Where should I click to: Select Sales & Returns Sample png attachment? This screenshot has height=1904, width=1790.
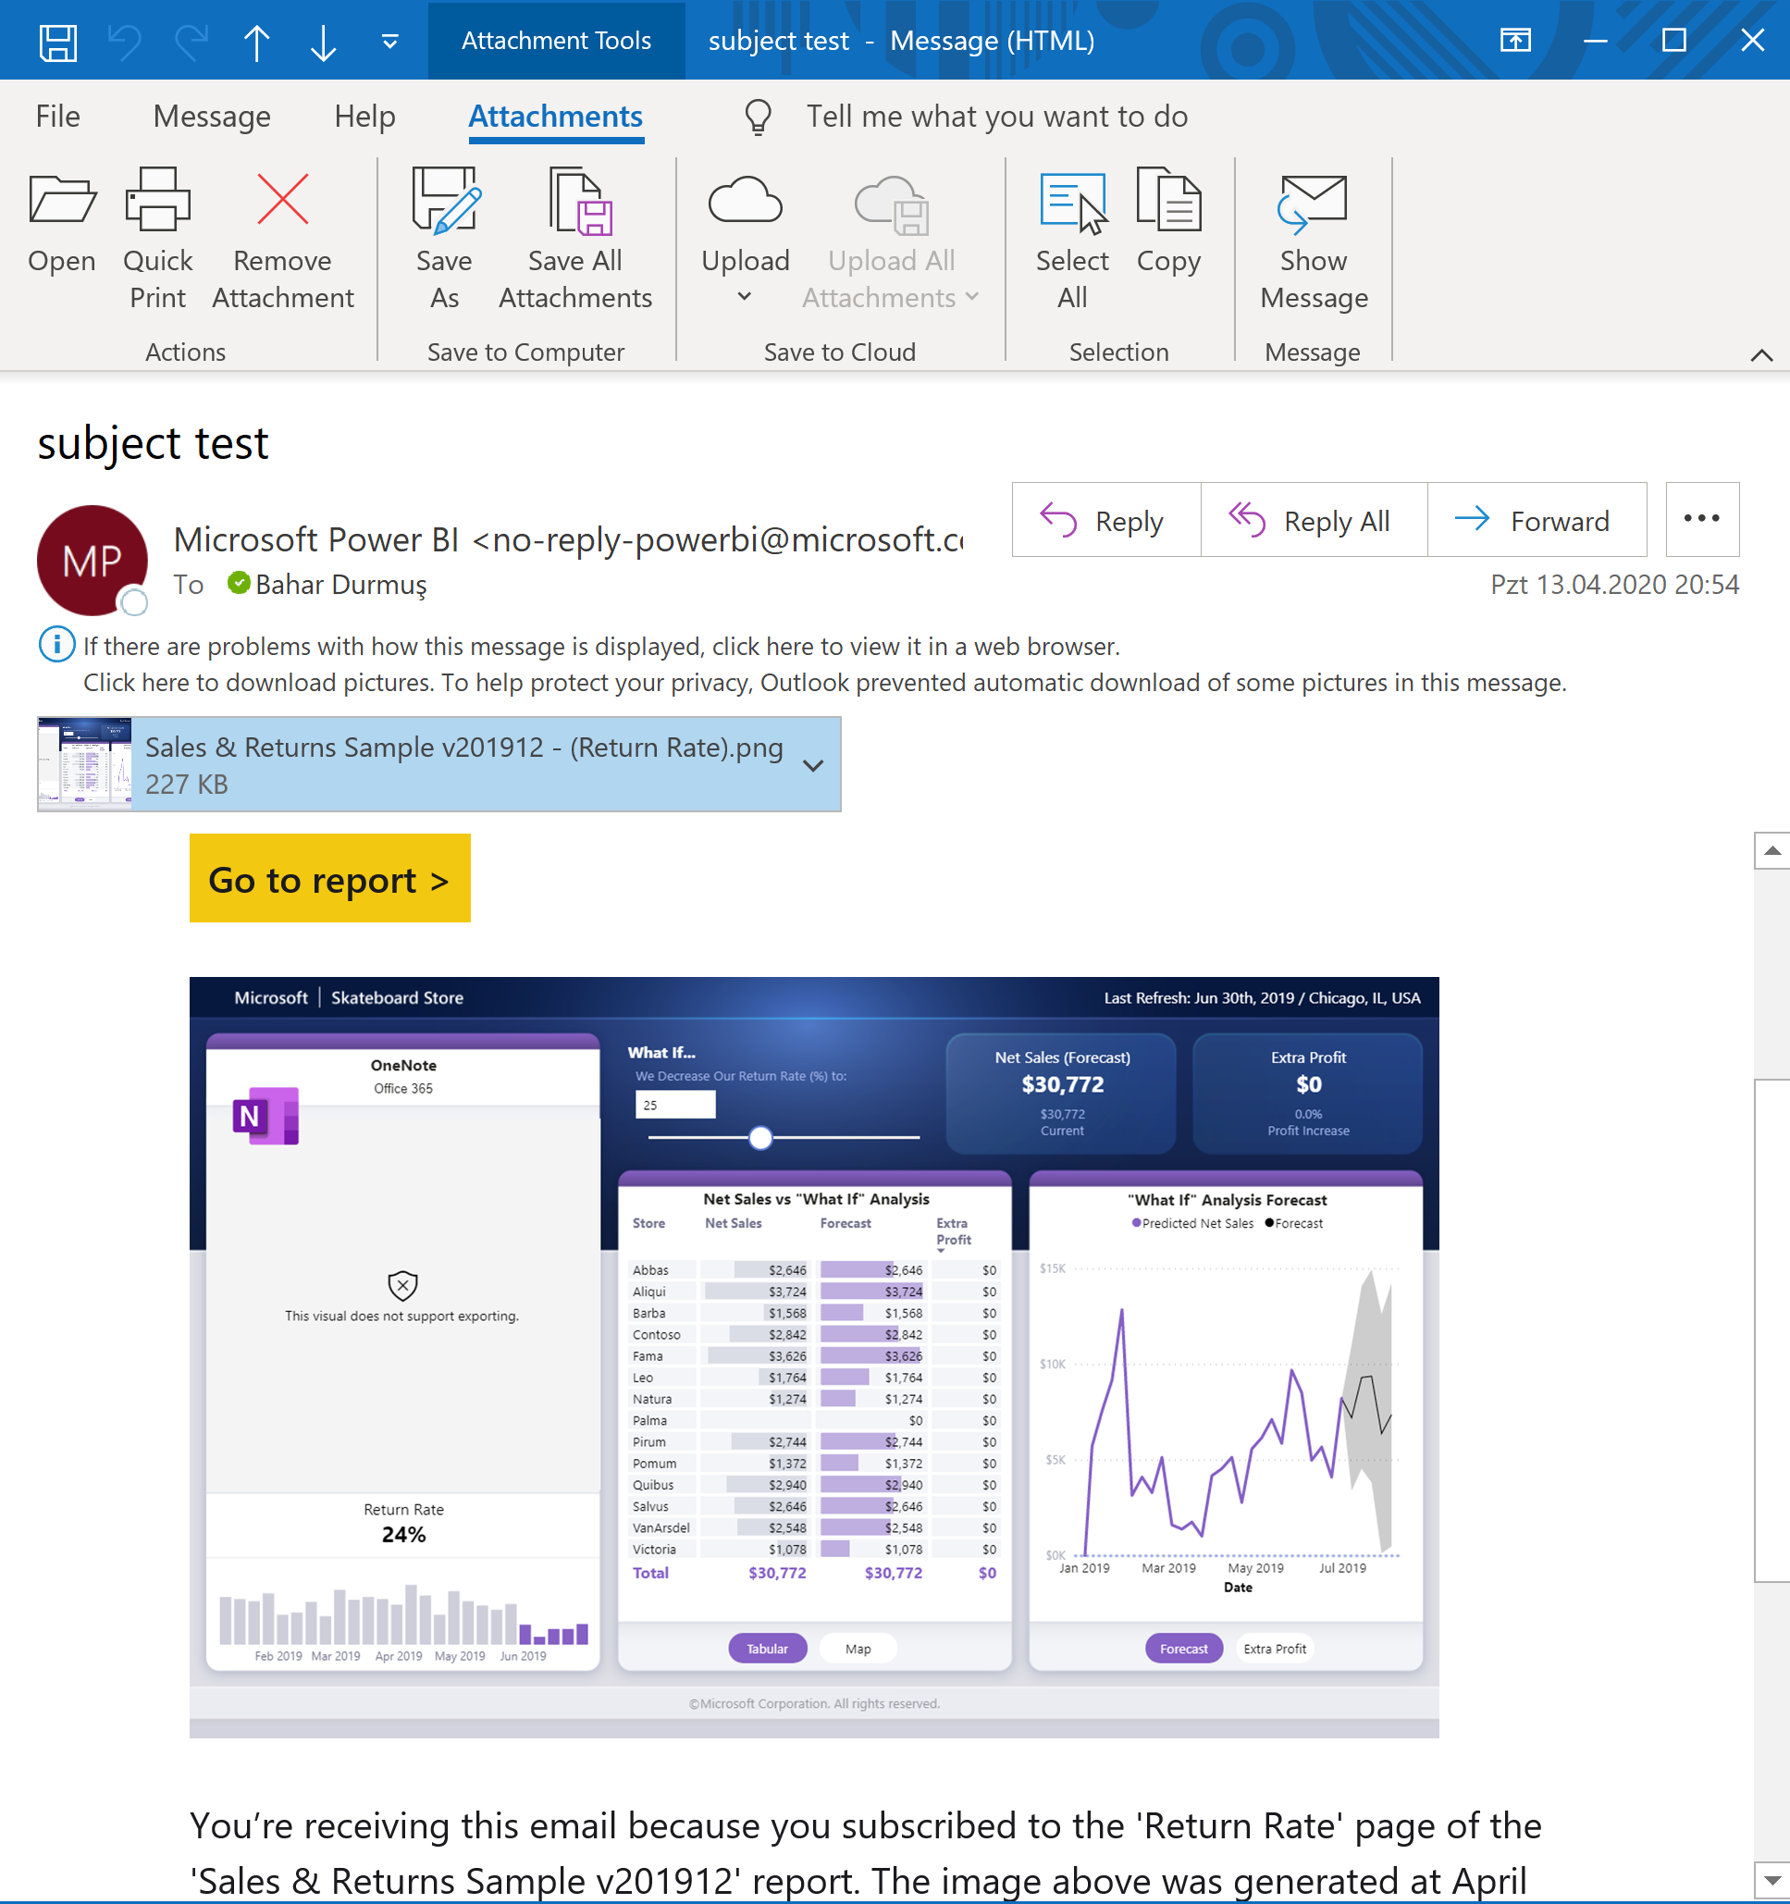point(438,764)
